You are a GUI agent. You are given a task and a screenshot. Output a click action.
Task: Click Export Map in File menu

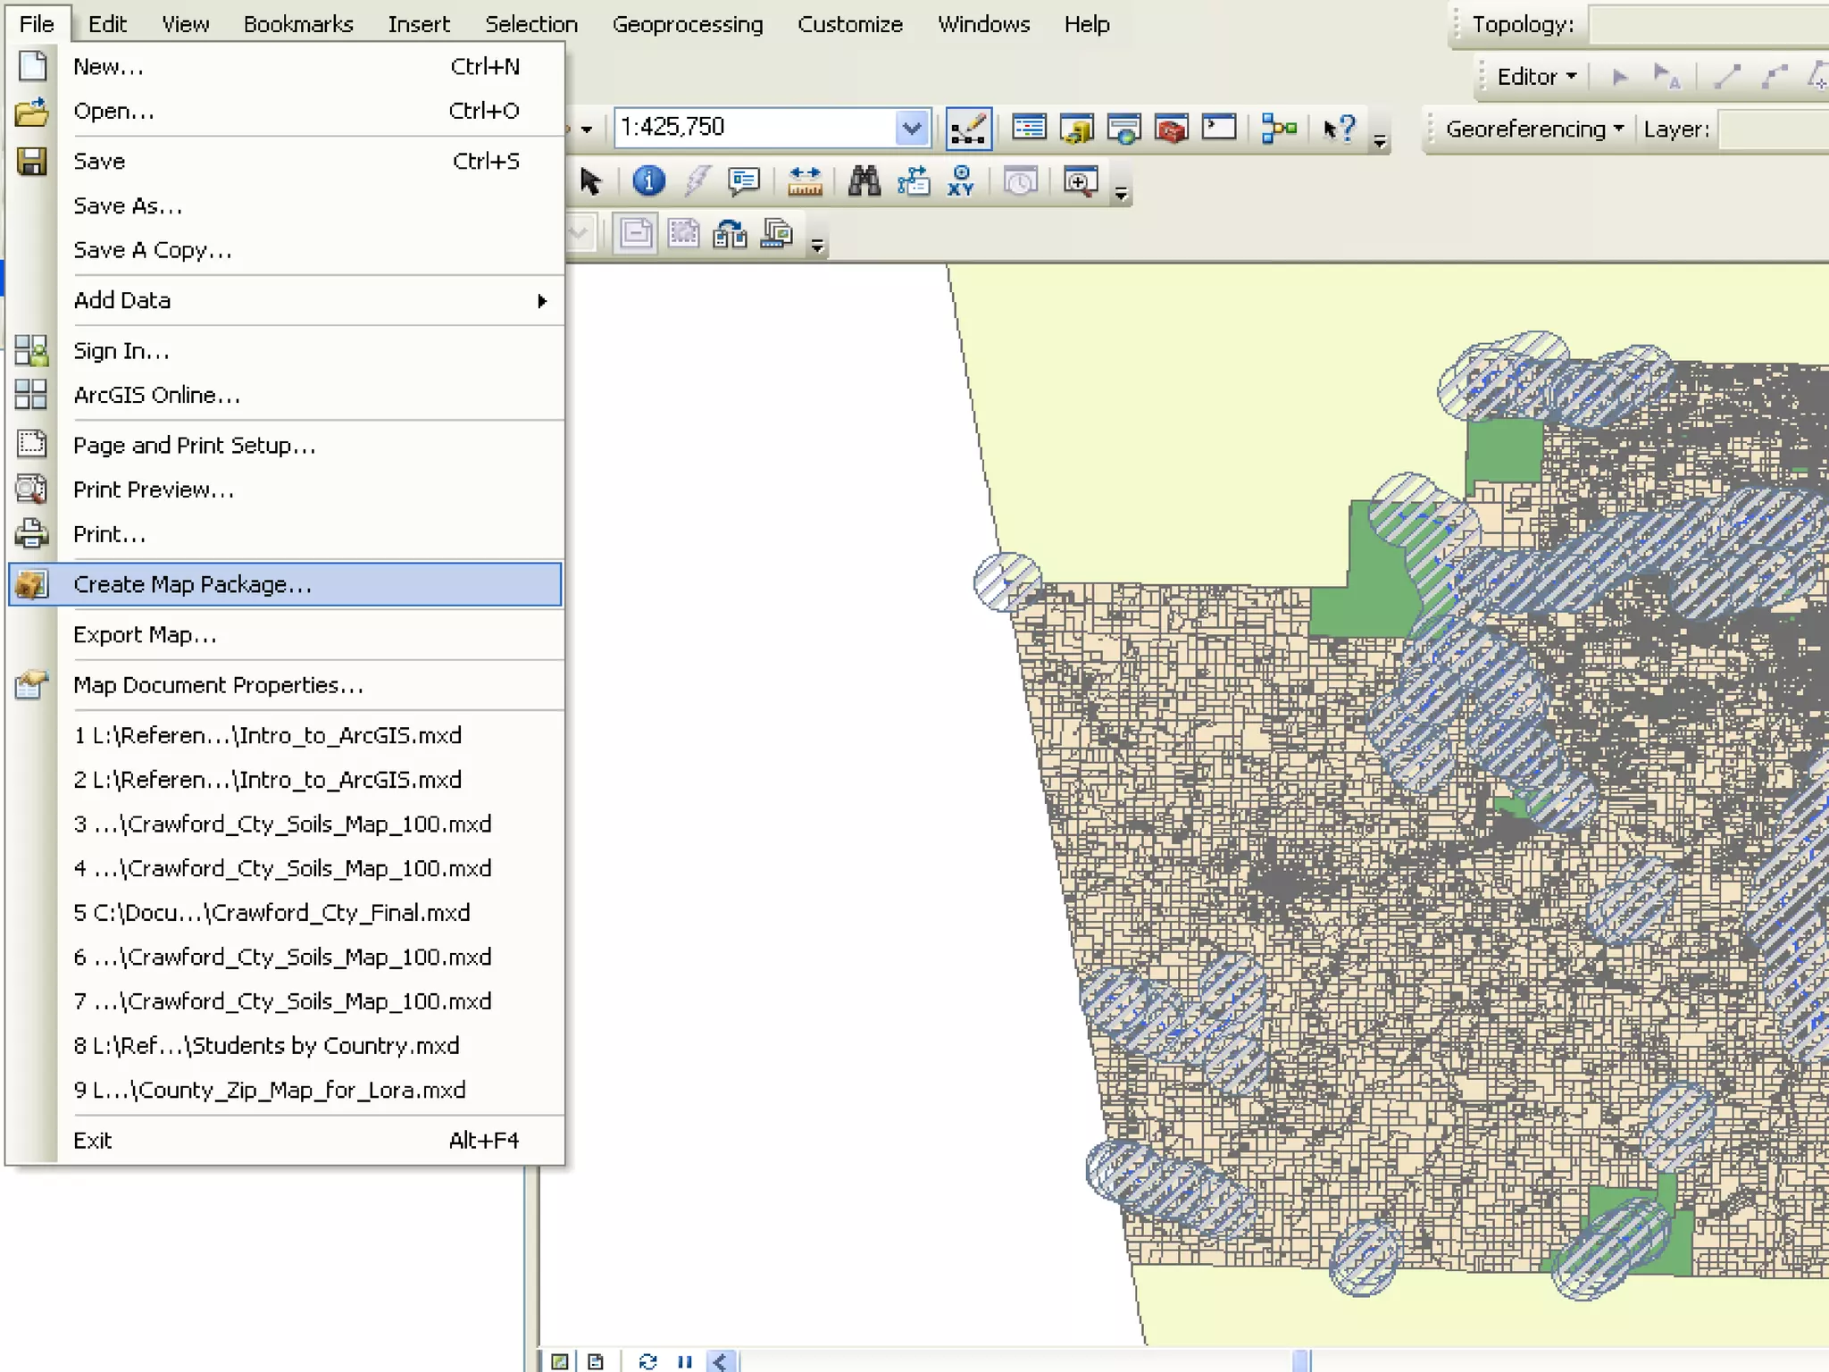(x=145, y=635)
